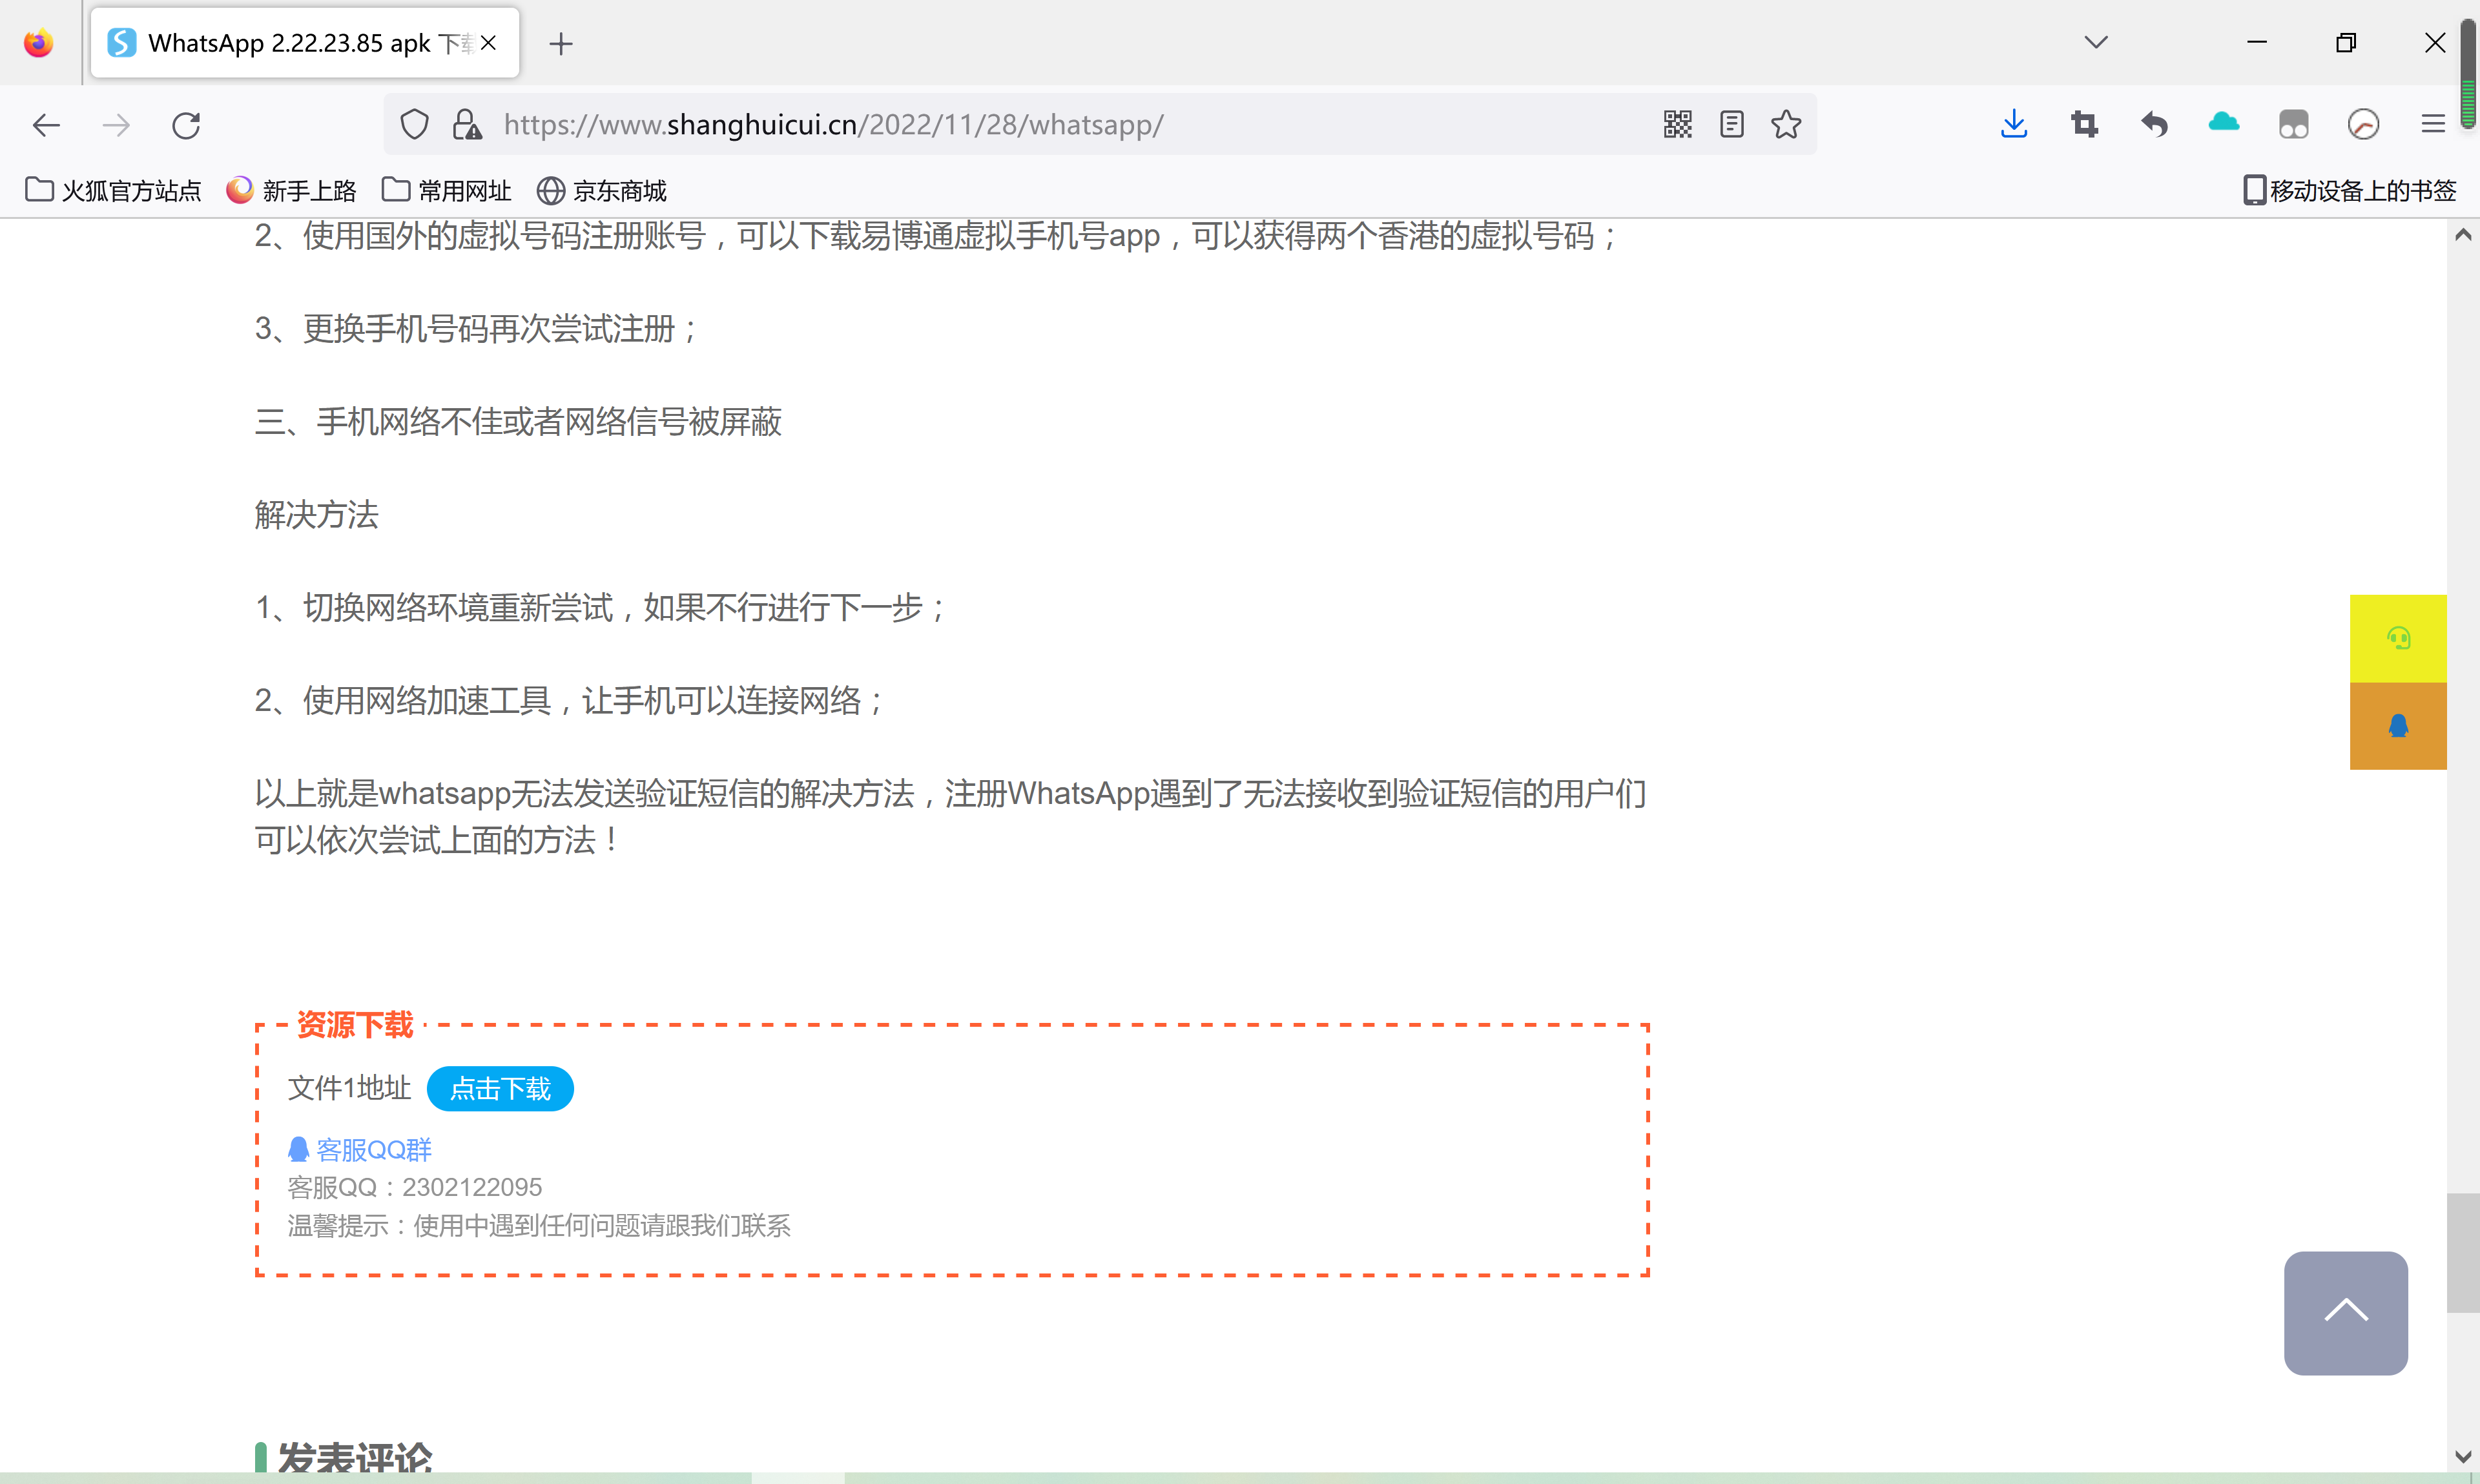Click the blue 点击下载 button
This screenshot has height=1484, width=2480.
point(500,1088)
